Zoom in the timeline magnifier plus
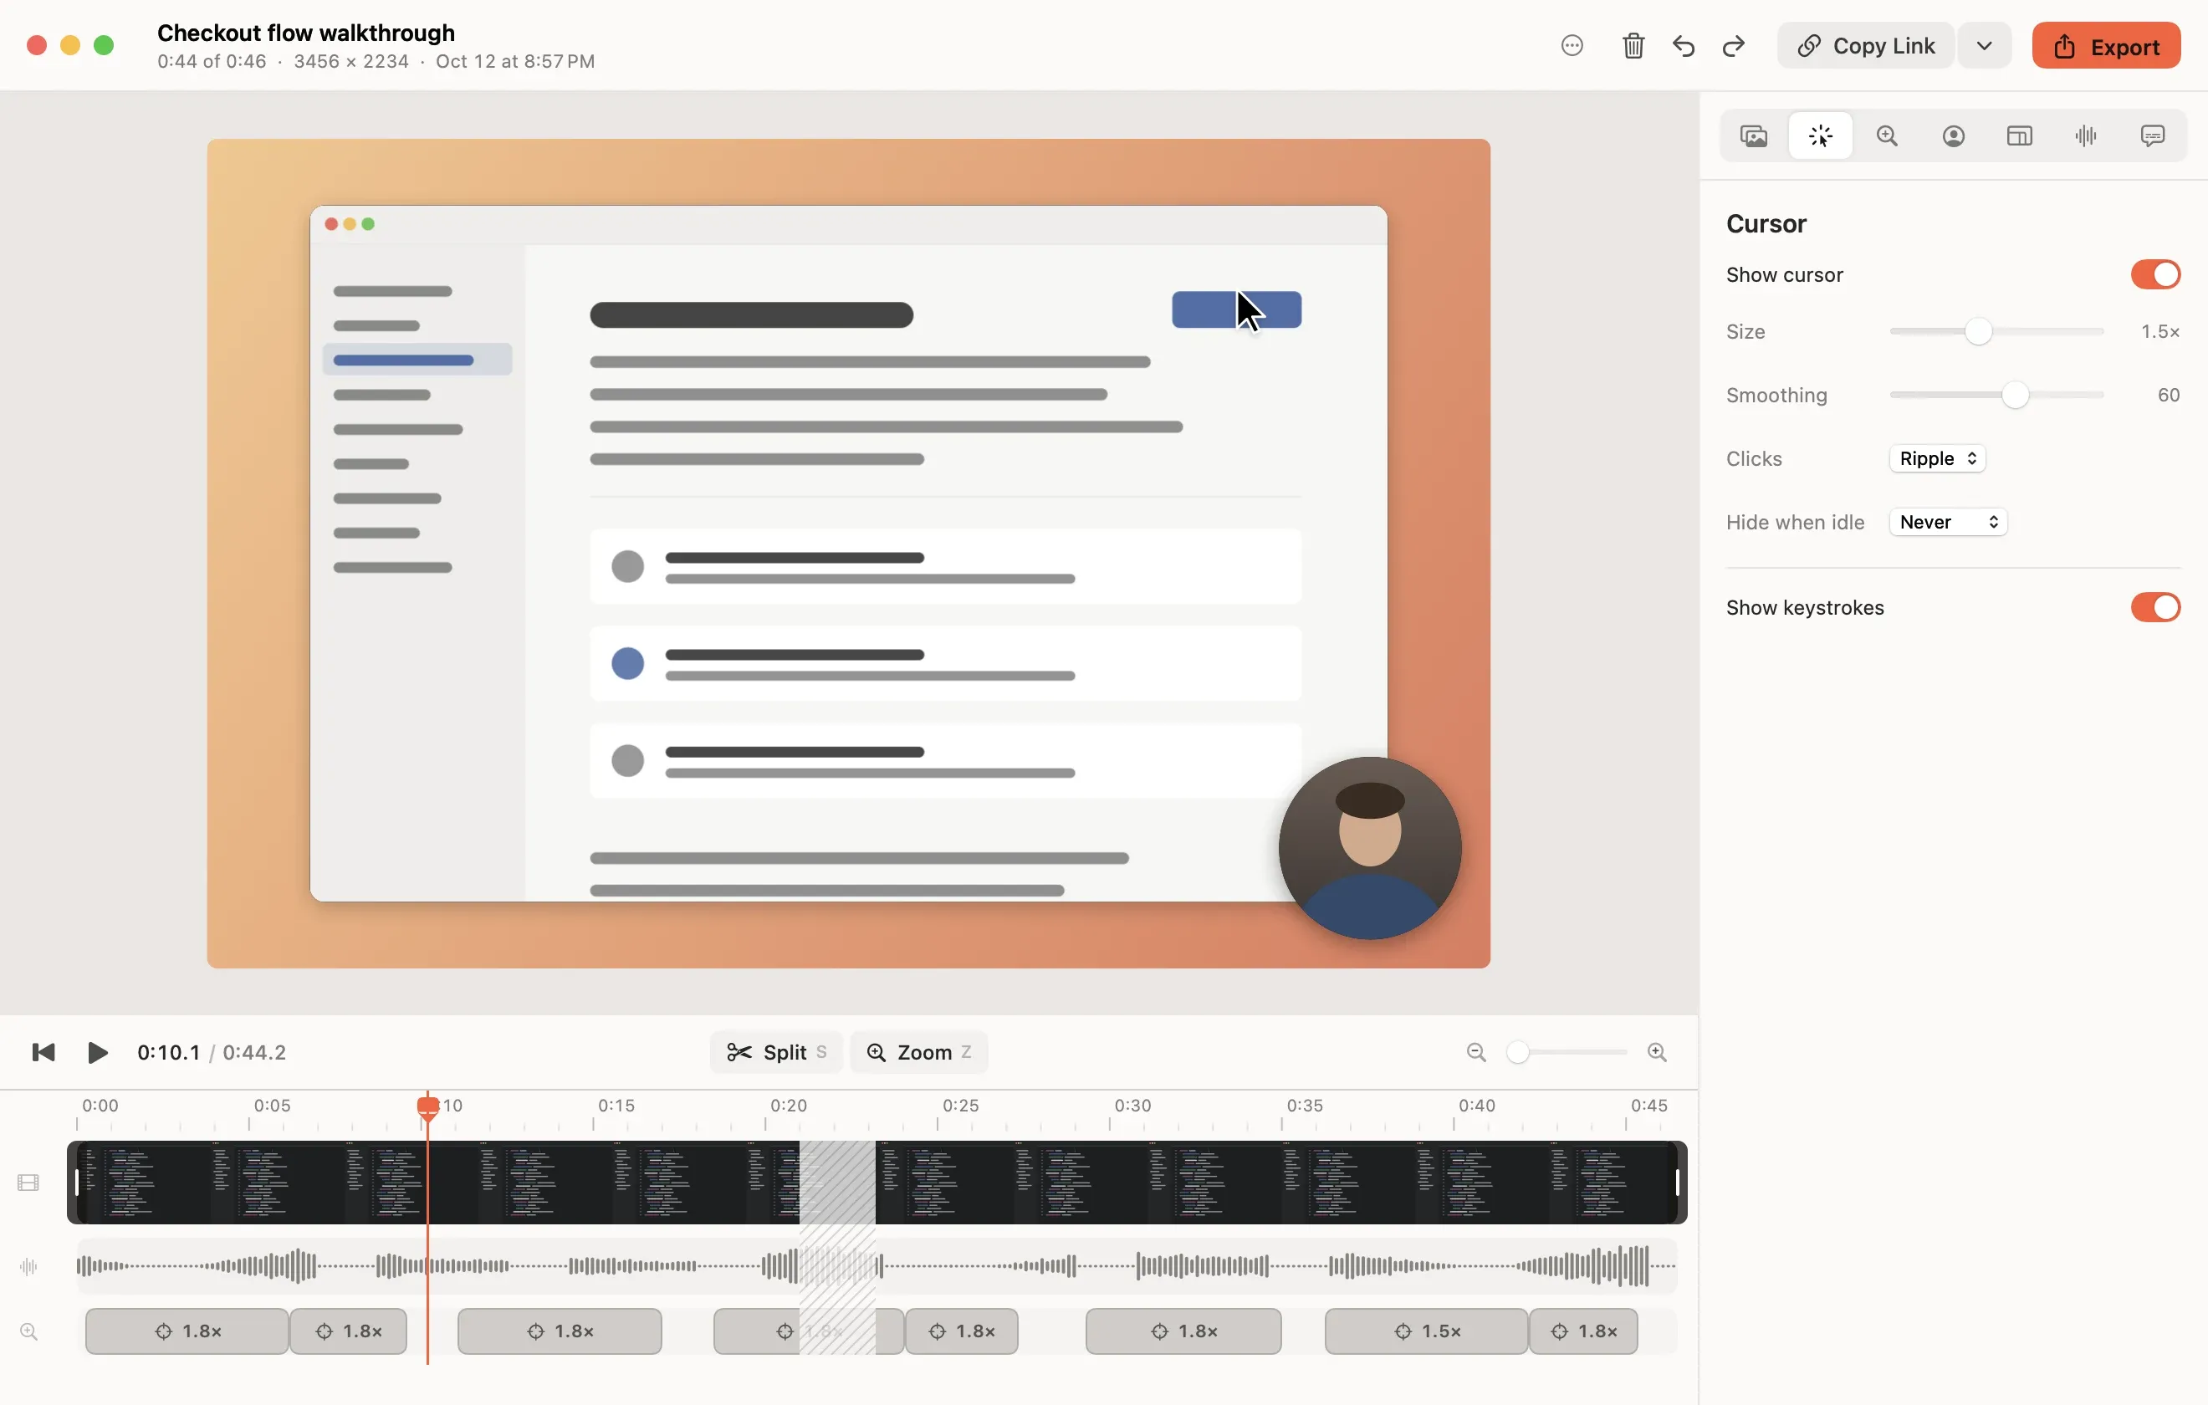 [x=1657, y=1052]
